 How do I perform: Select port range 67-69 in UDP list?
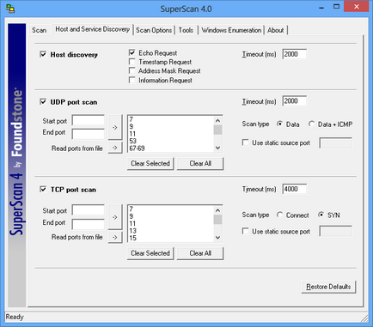(x=171, y=148)
